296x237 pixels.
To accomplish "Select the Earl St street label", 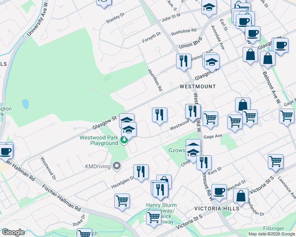I will click(x=224, y=25).
